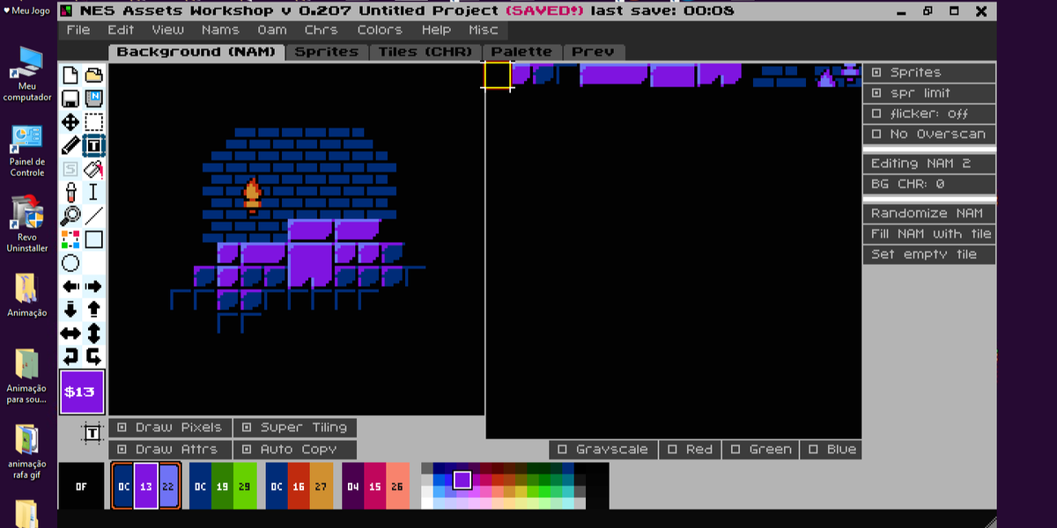Switch to the Tiles (CHR) tab
Viewport: 1057px width, 528px height.
(425, 51)
